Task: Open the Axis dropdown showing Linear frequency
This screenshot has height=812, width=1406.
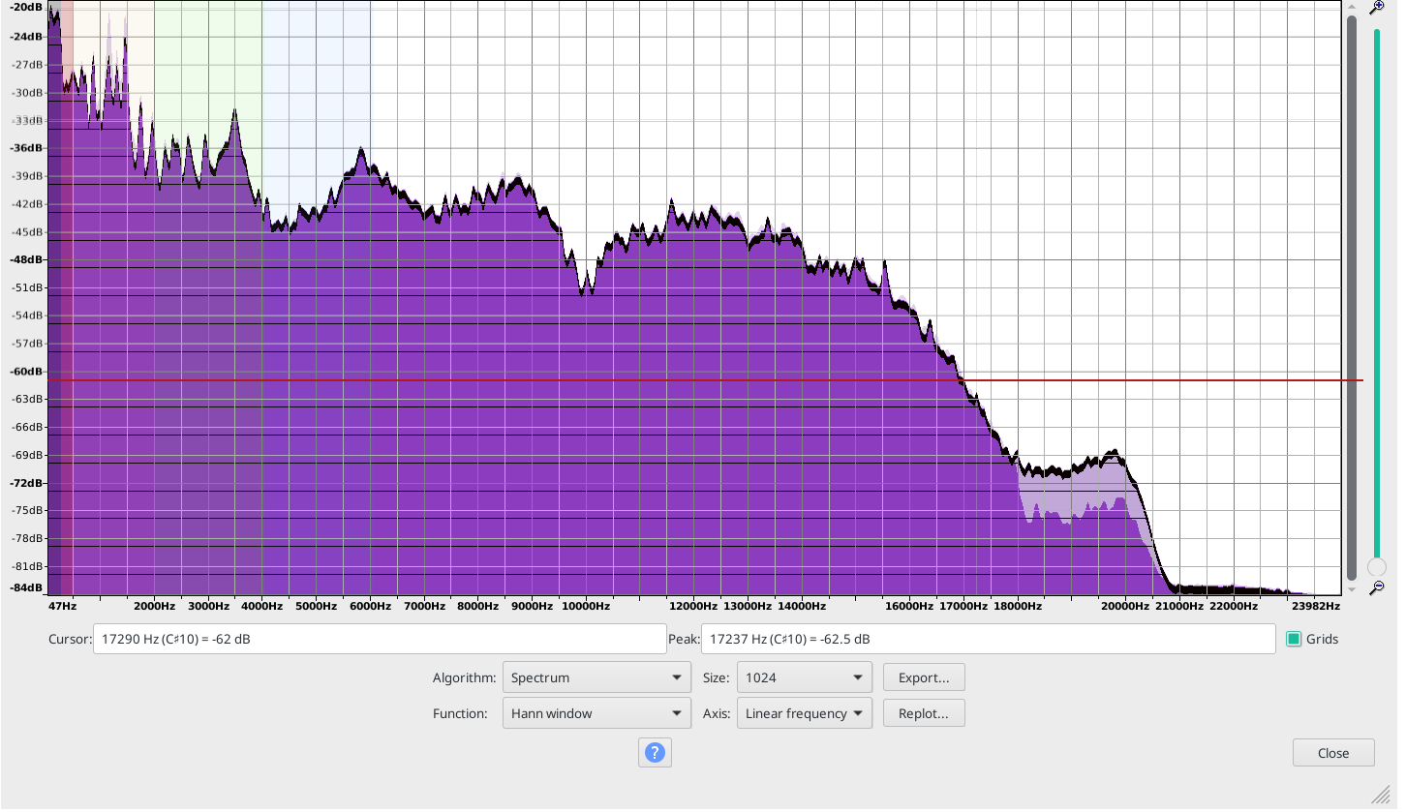Action: tap(804, 713)
